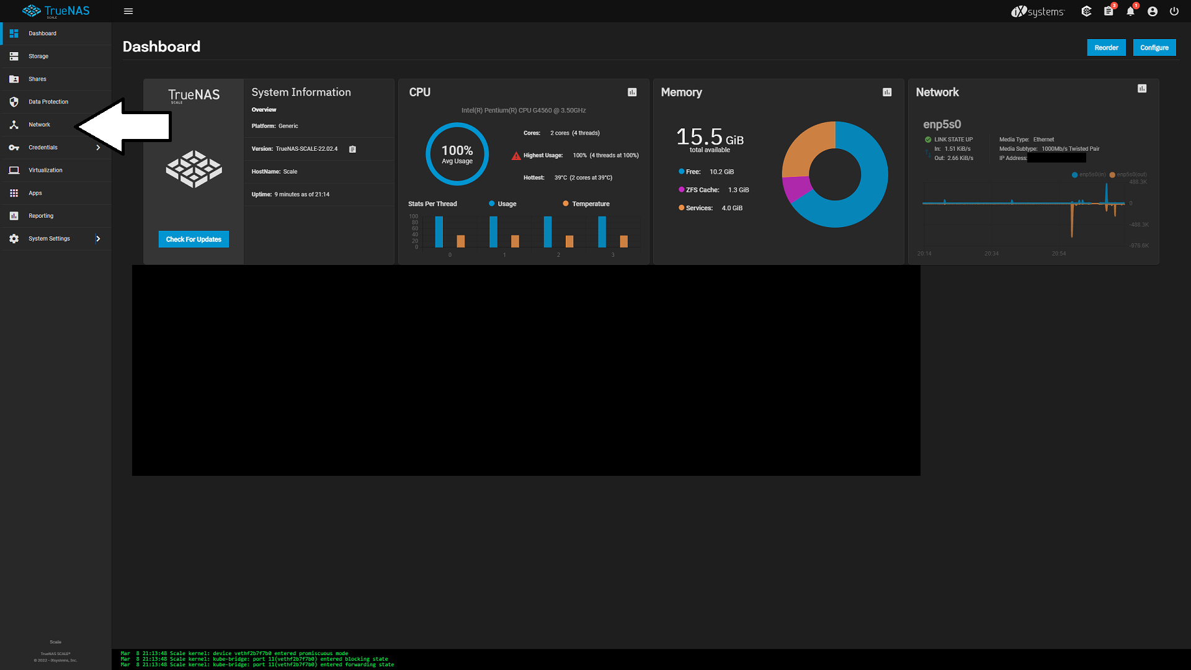This screenshot has width=1191, height=670.
Task: Click the "1000Mb/s Twisted Pair" media subtype
Action: (1070, 149)
